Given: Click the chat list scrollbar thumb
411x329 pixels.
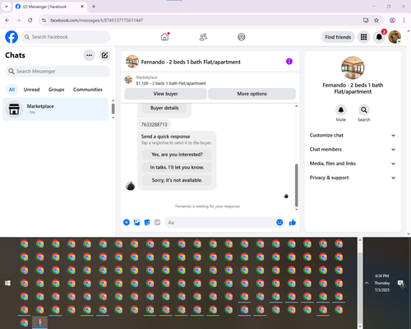Looking at the screenshot, I should point(113,109).
